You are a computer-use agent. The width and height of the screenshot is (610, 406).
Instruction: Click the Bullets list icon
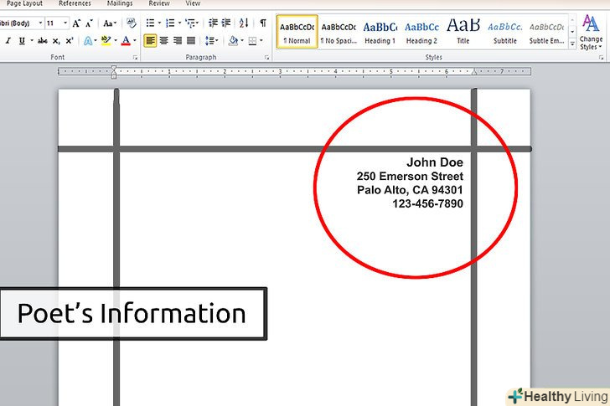[x=150, y=23]
